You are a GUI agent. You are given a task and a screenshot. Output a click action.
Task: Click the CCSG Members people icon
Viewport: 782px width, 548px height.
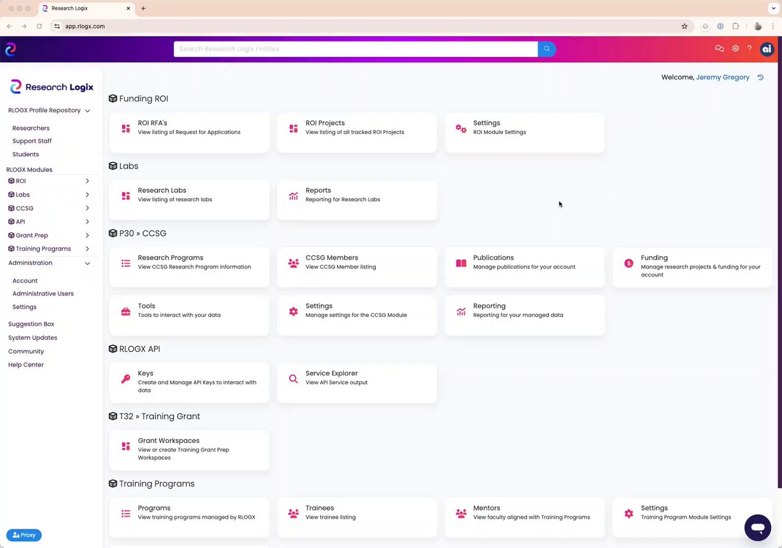point(293,264)
